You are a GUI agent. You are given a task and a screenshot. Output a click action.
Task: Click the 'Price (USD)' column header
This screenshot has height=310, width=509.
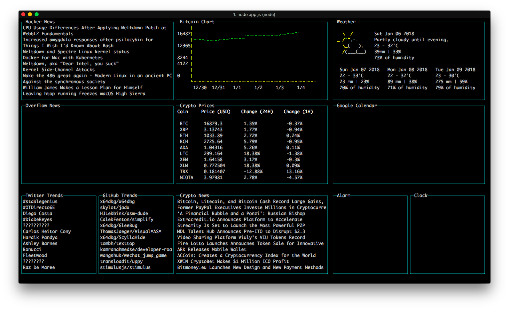pyautogui.click(x=216, y=112)
